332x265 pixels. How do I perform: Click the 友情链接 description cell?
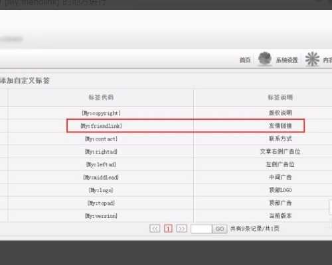point(280,126)
